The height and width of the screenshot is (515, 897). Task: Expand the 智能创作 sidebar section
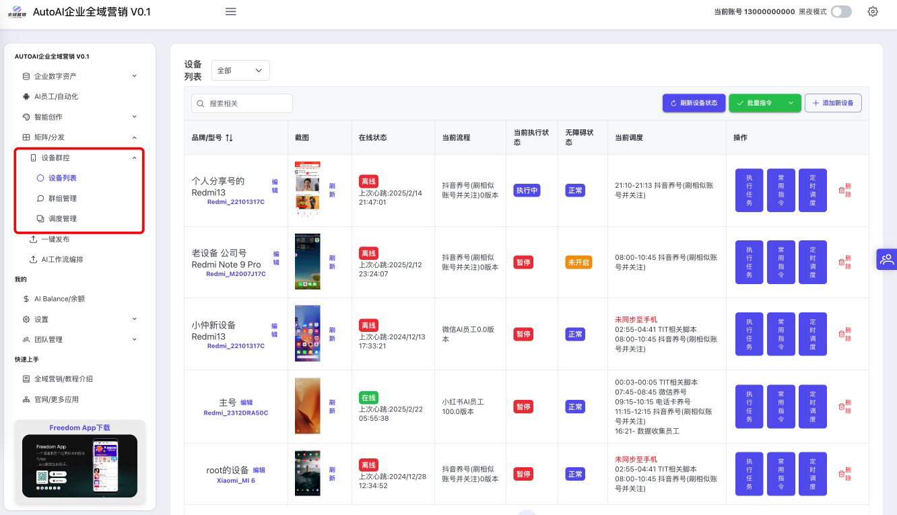point(80,117)
